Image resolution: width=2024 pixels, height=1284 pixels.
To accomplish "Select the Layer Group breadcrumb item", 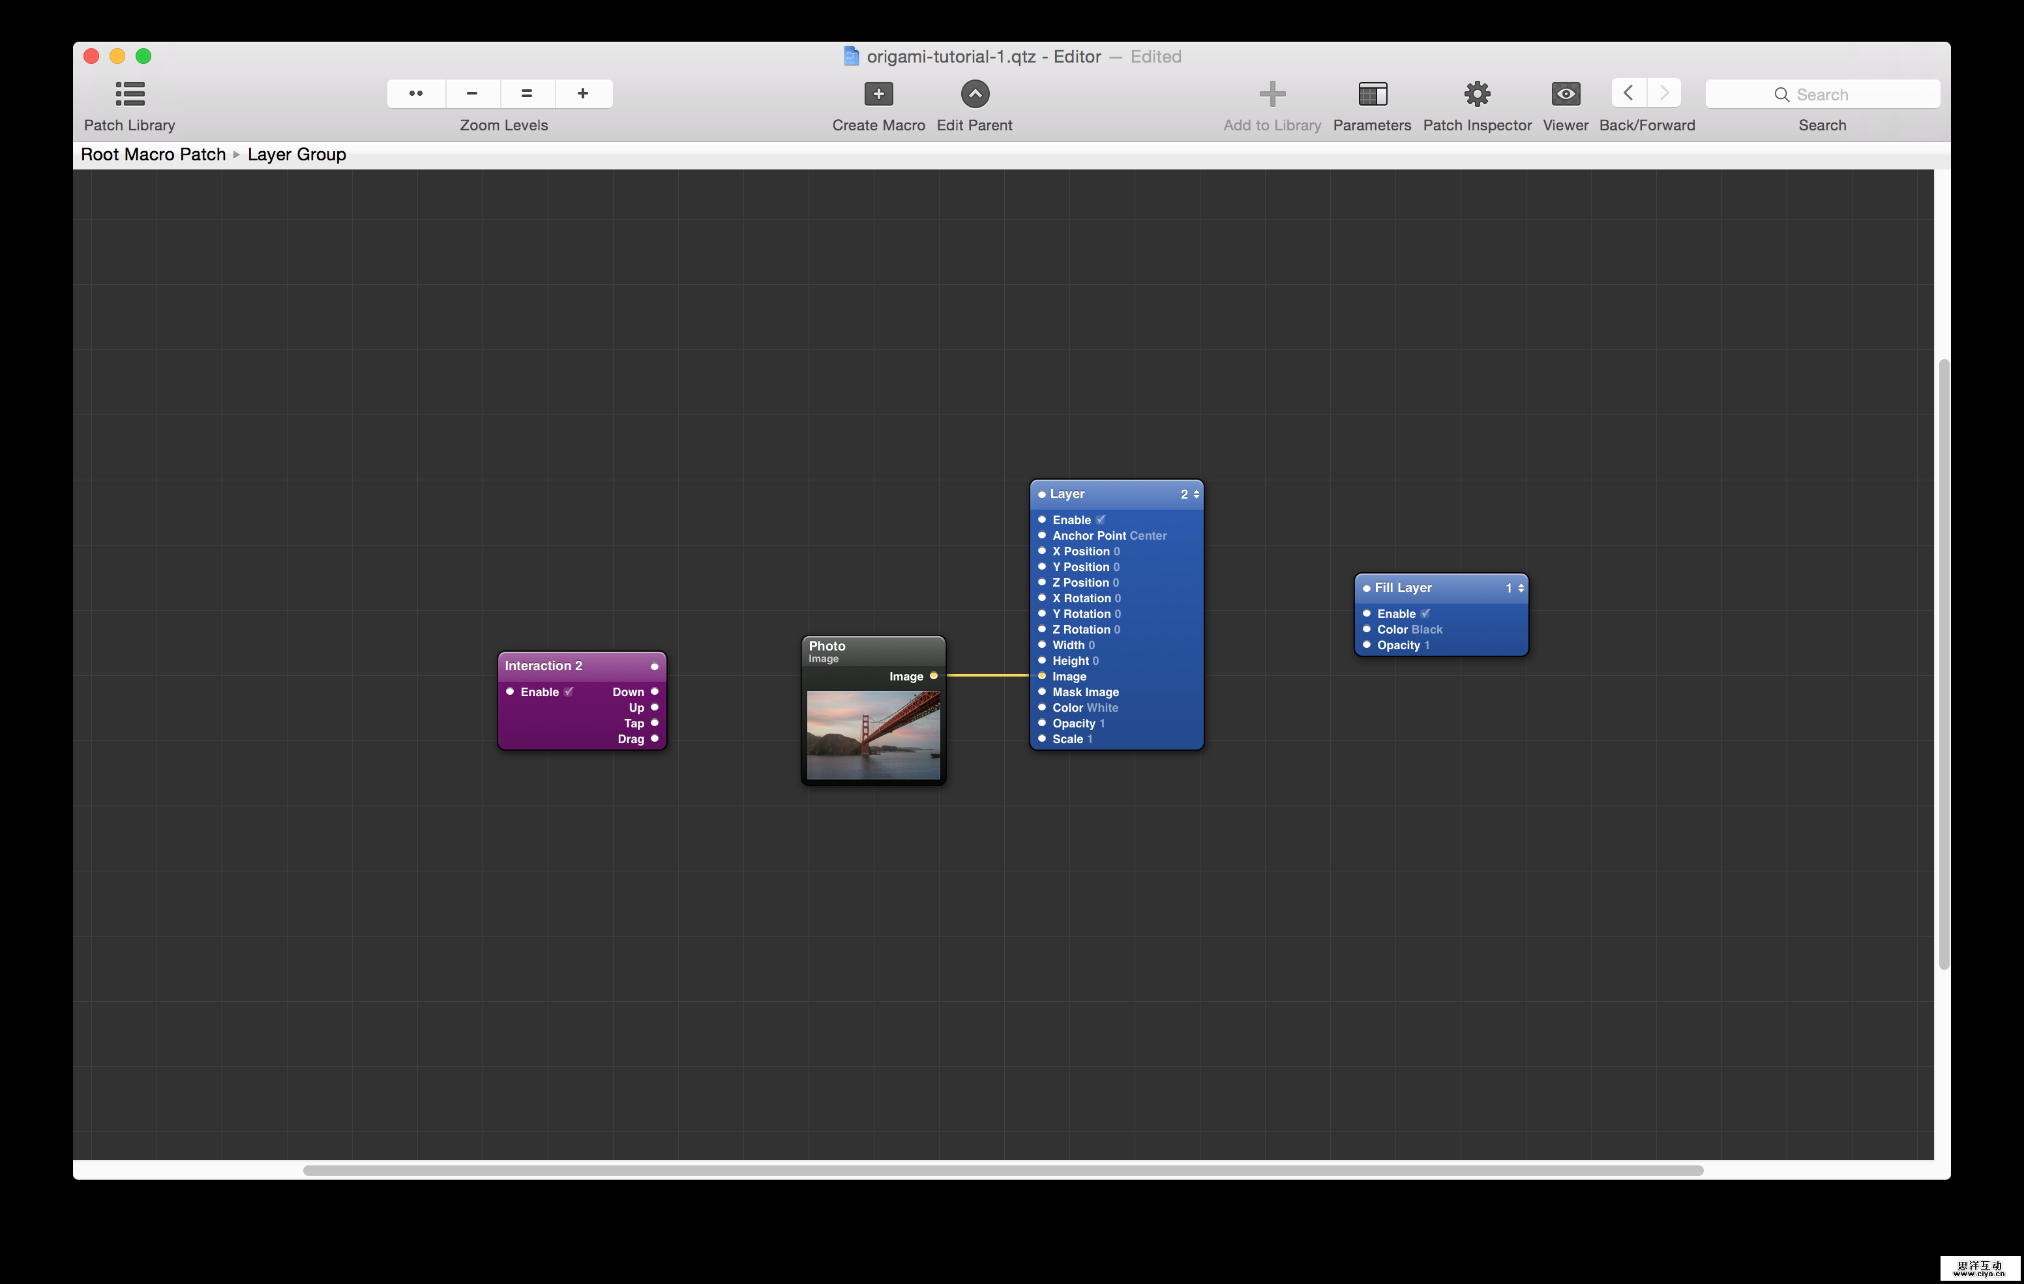I will (297, 154).
